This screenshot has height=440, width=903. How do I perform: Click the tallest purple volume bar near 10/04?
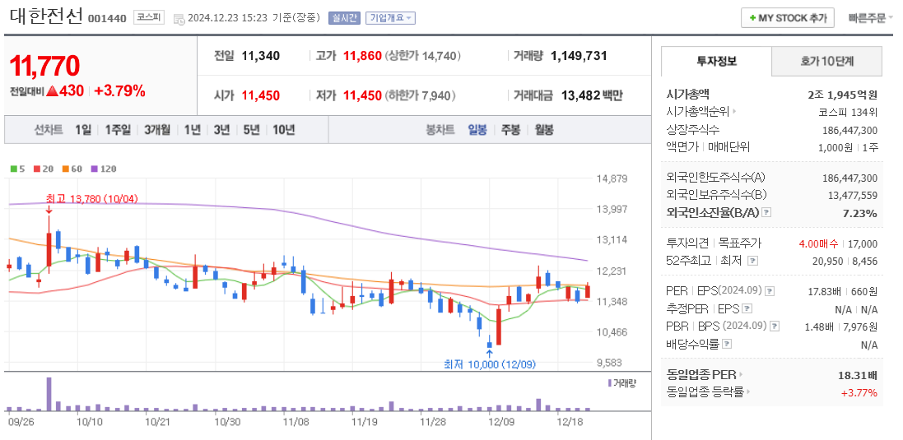pos(49,394)
